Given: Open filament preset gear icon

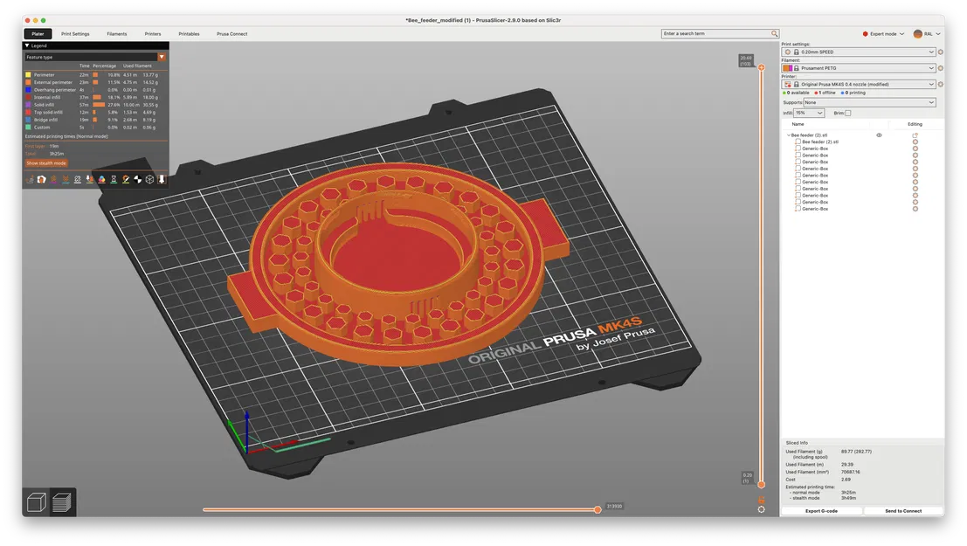Looking at the screenshot, I should (x=941, y=68).
